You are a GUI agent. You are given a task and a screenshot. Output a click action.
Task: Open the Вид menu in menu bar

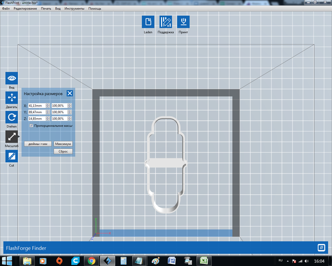[58, 9]
